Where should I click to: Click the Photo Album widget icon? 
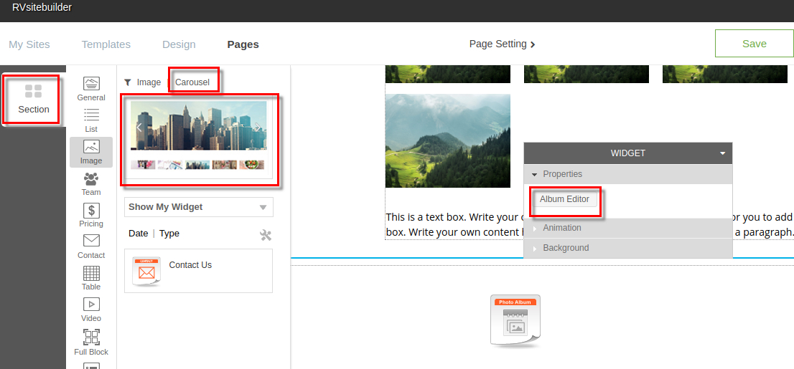[x=515, y=321]
